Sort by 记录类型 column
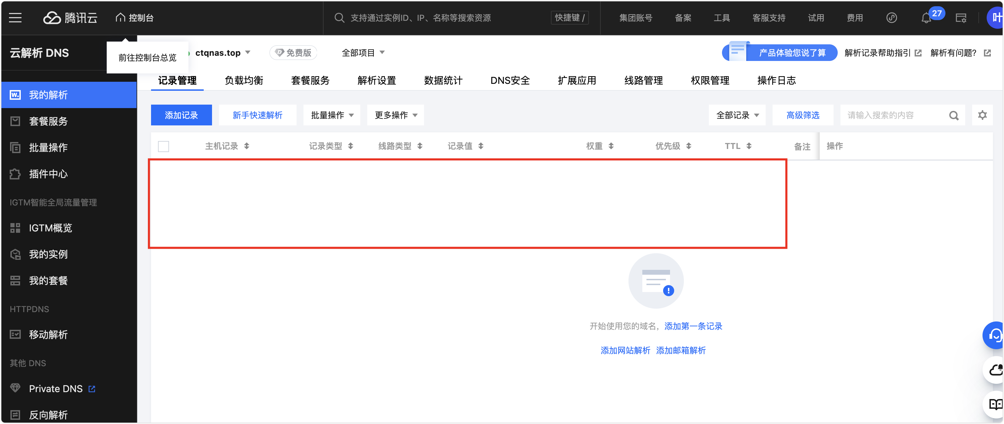1004x424 pixels. [350, 146]
